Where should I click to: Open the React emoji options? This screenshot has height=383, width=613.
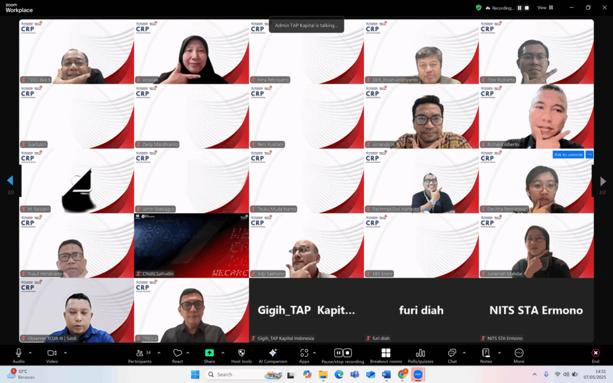pyautogui.click(x=177, y=355)
